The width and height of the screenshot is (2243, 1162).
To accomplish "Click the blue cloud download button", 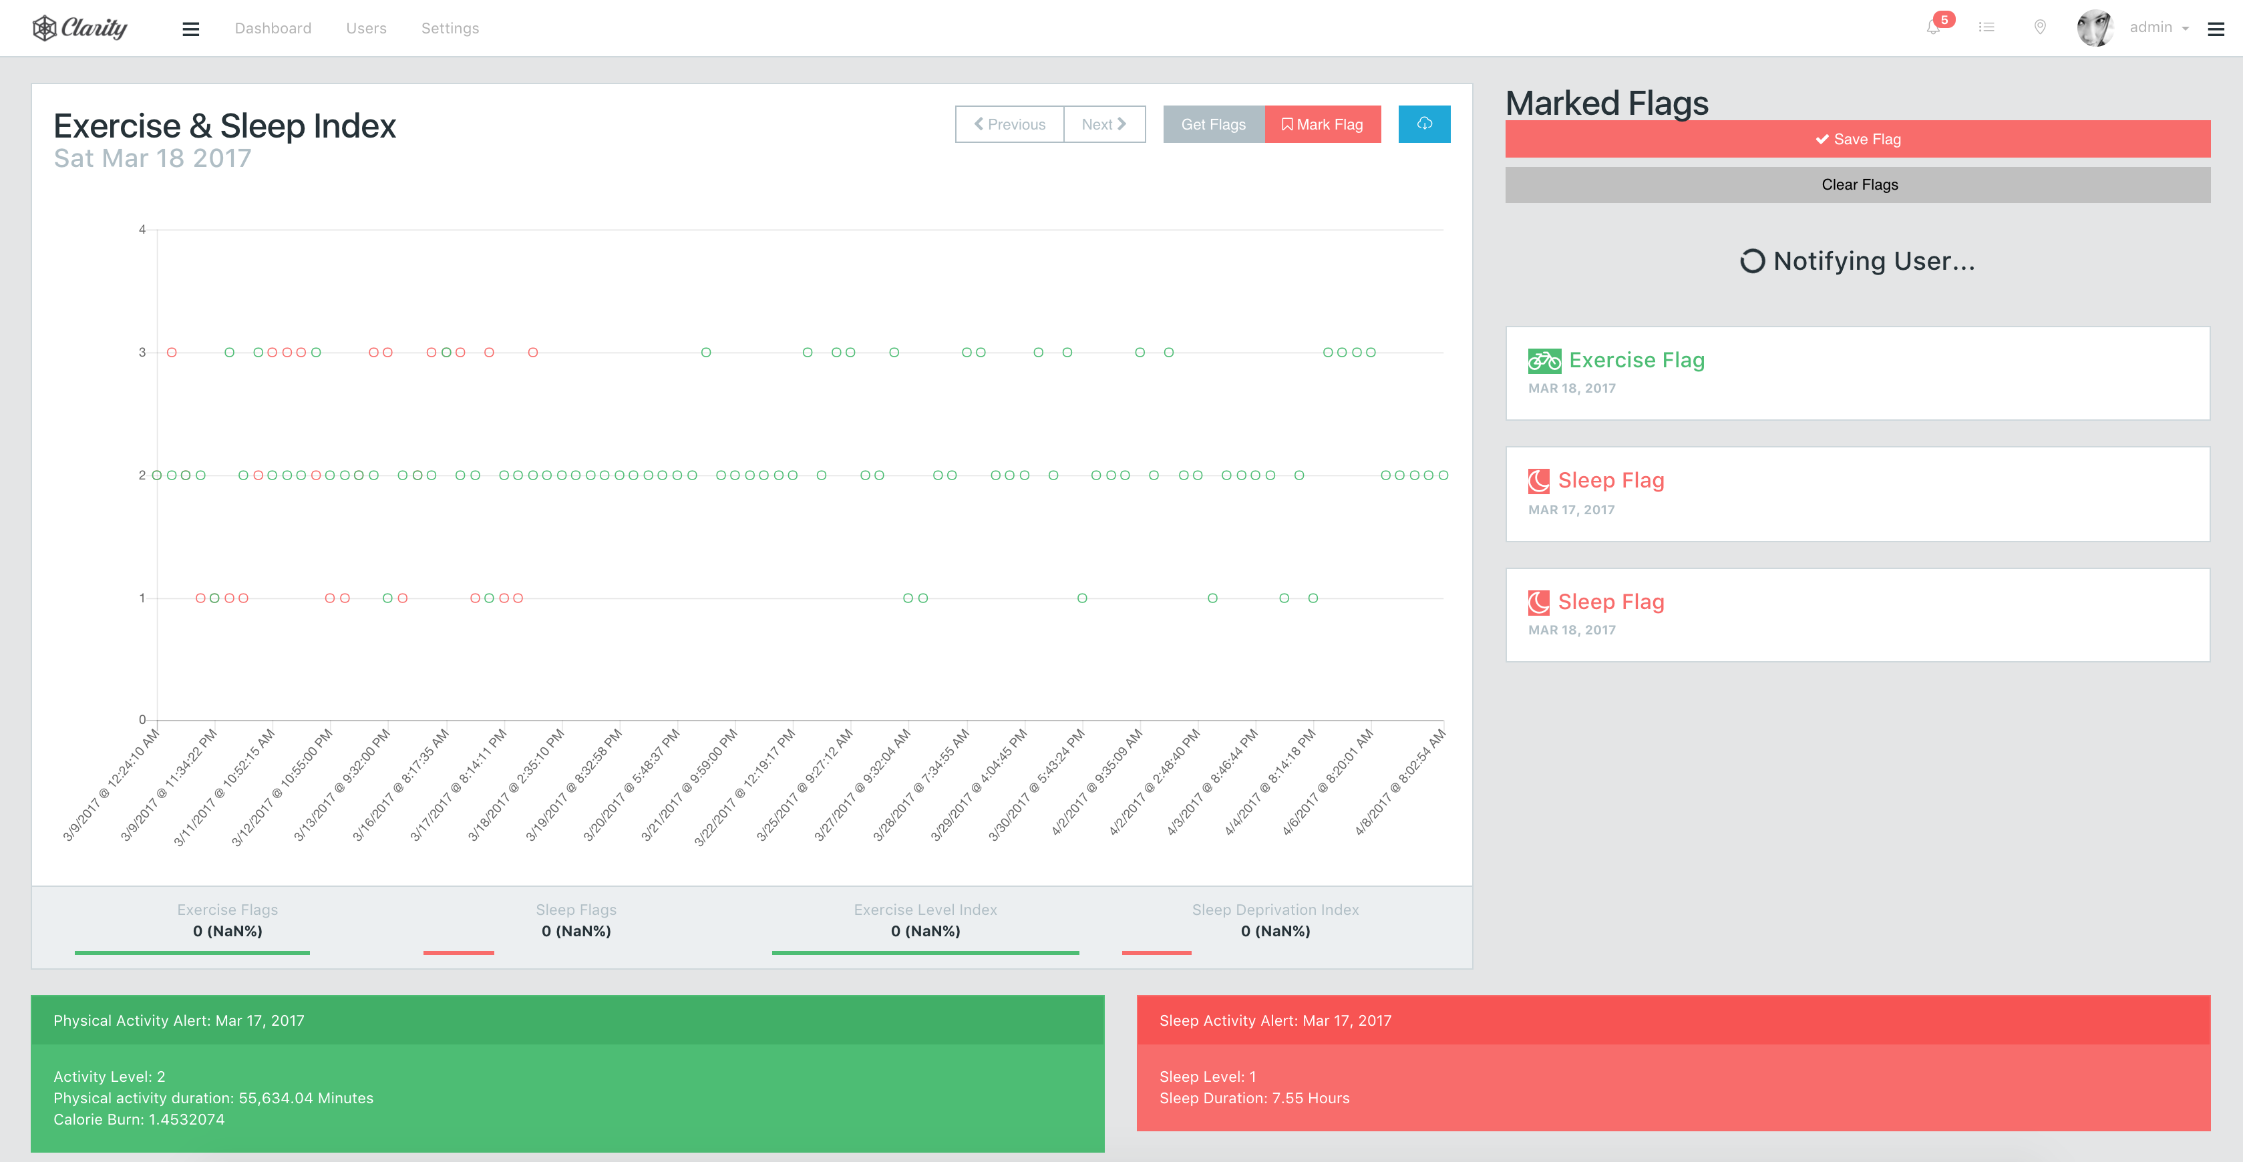I will point(1423,124).
